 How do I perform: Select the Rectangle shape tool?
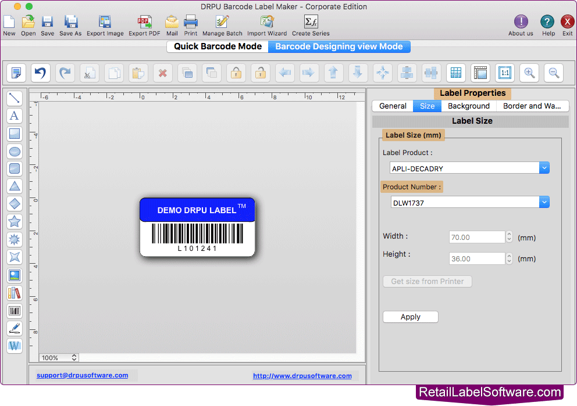15,134
